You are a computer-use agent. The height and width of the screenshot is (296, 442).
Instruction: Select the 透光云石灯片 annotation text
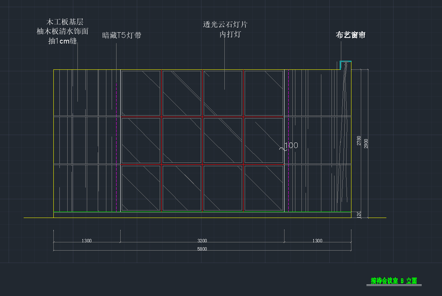point(225,25)
